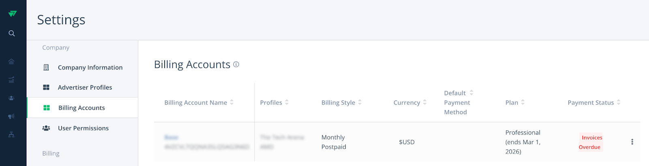Sort by Billing Style column arrows
Viewport: 649px width, 166px height.
[x=360, y=102]
